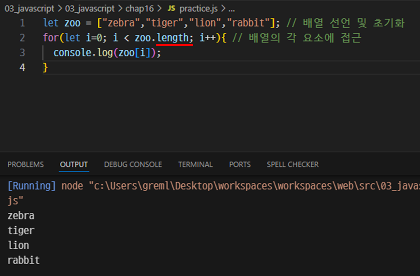The height and width of the screenshot is (276, 420).
Task: Click line number 1 in gutter
Action: coord(22,23)
